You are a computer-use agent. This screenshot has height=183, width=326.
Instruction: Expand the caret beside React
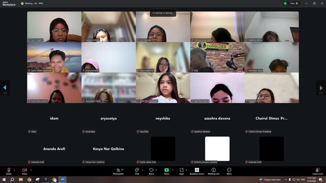[156, 170]
